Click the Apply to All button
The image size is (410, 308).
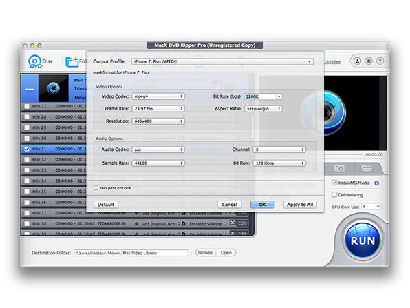300,205
